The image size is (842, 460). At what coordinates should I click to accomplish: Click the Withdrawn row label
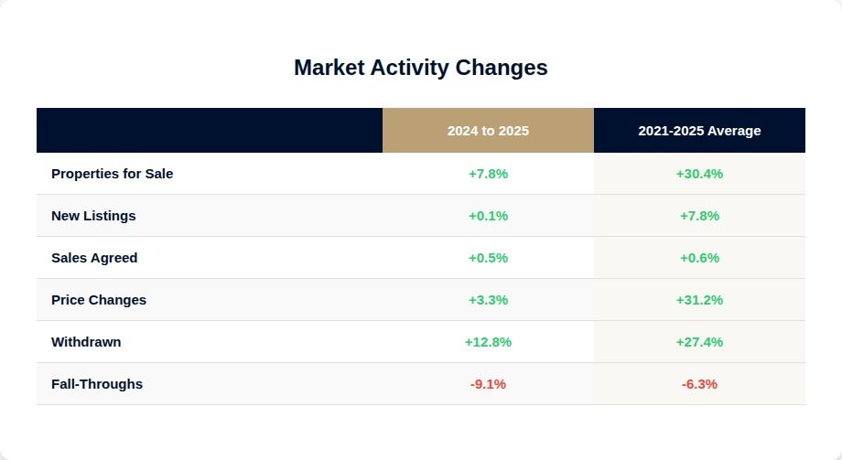(86, 342)
